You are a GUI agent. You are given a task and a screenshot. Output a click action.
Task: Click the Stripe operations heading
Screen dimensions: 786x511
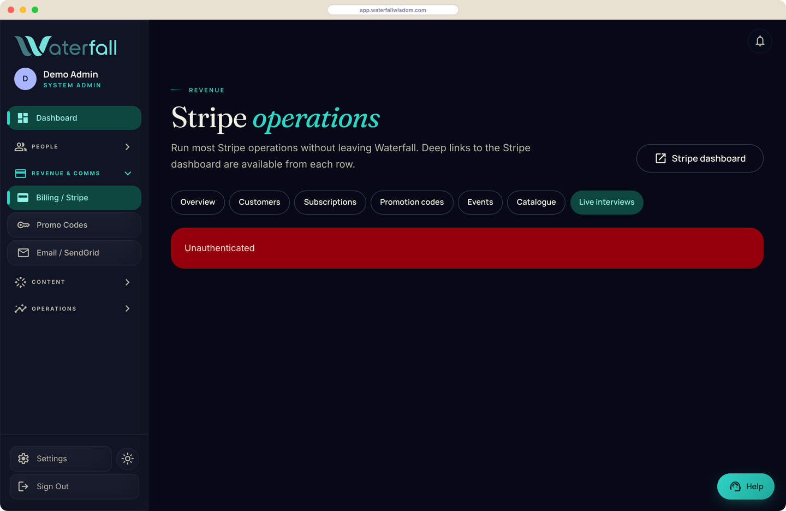point(276,118)
